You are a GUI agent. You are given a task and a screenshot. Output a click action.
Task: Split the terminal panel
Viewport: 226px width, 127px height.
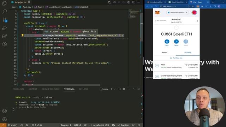[x=119, y=89]
